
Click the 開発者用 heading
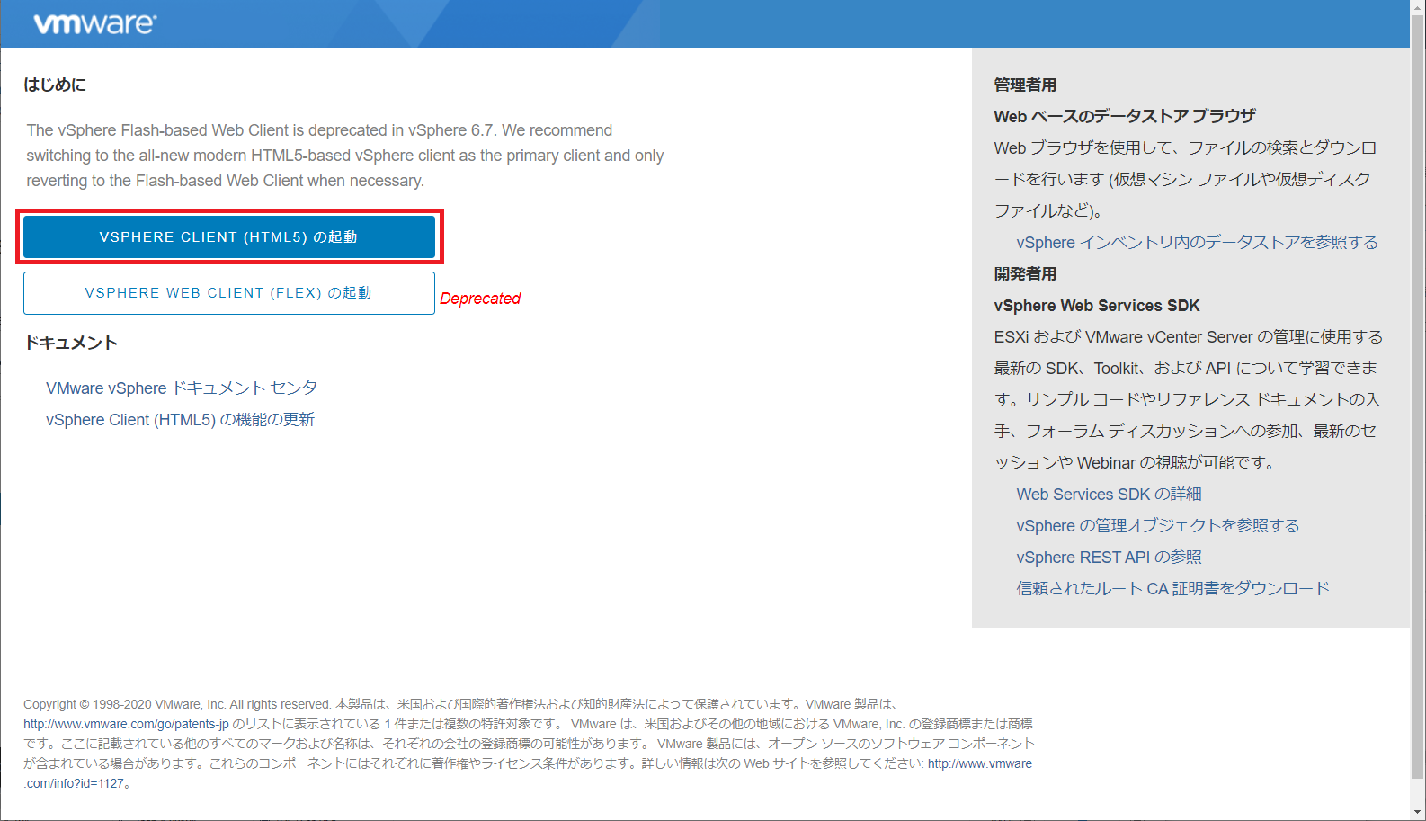[1025, 273]
